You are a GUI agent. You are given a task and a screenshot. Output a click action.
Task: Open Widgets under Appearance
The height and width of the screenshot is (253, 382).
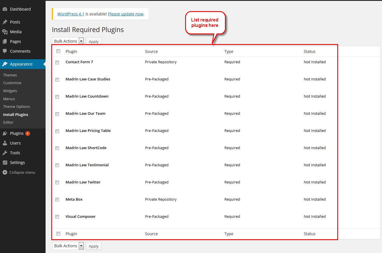coord(10,91)
